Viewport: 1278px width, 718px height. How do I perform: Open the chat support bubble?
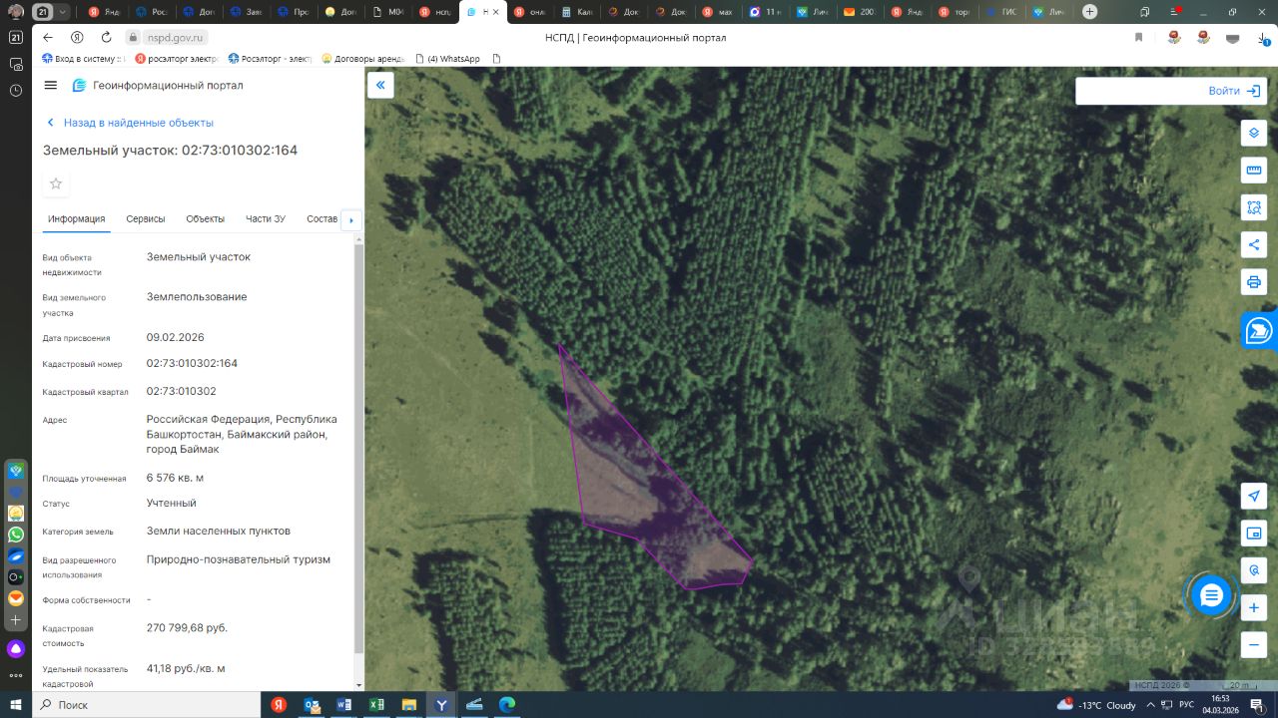click(1211, 595)
